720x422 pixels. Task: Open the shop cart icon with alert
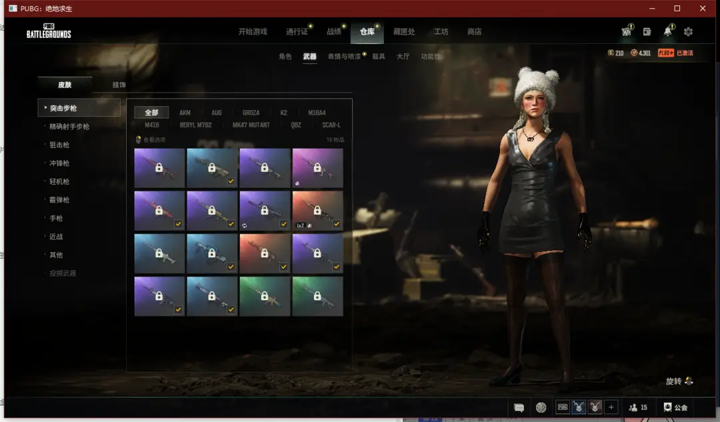pyautogui.click(x=627, y=31)
